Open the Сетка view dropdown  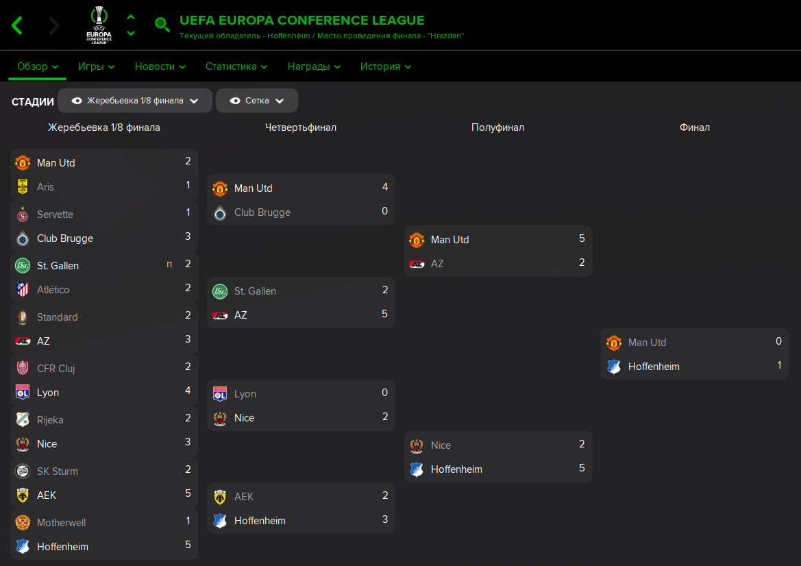click(x=257, y=101)
